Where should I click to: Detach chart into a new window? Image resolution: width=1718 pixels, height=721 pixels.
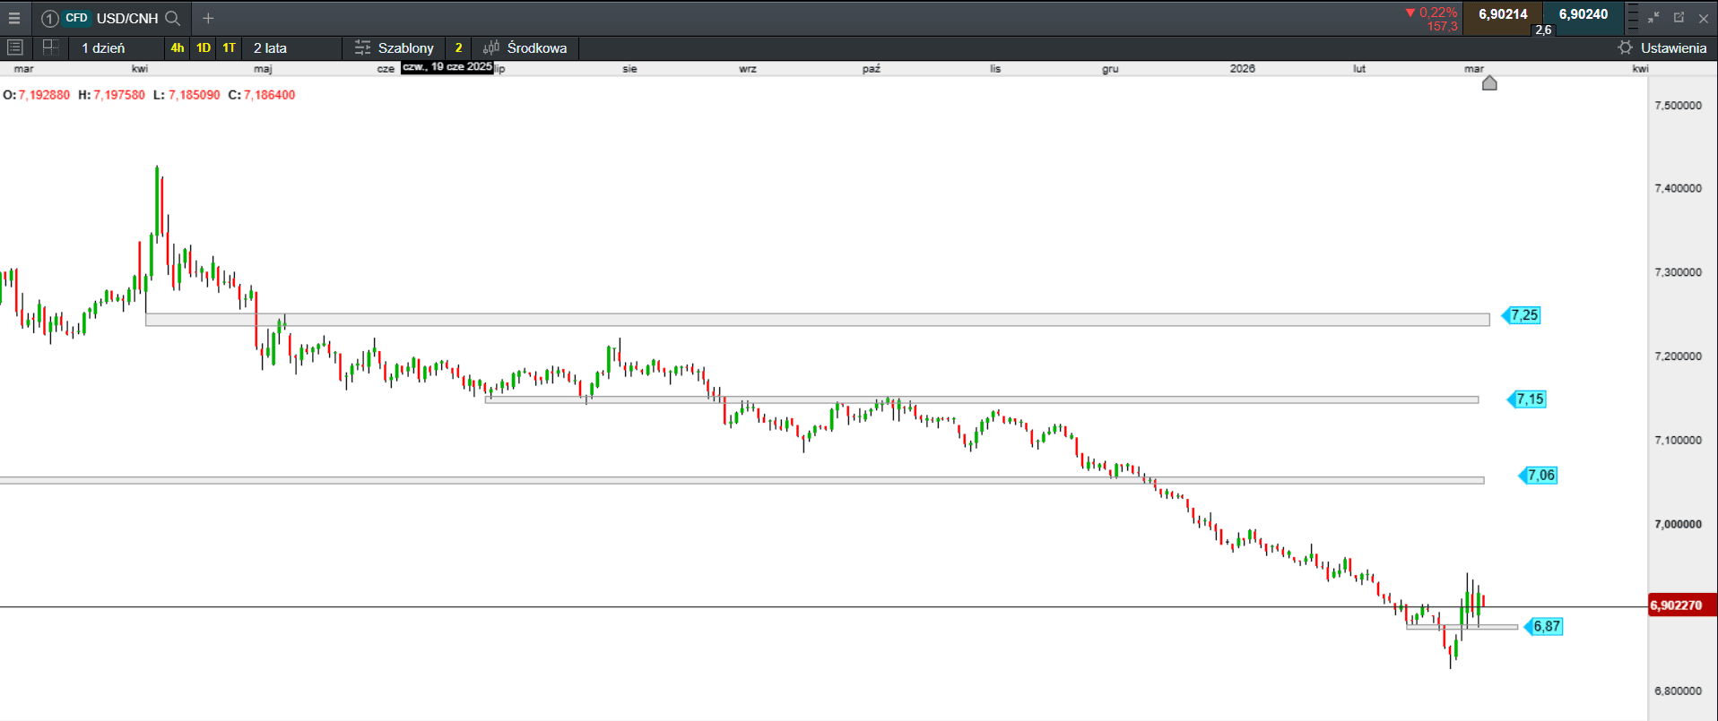click(x=1679, y=17)
